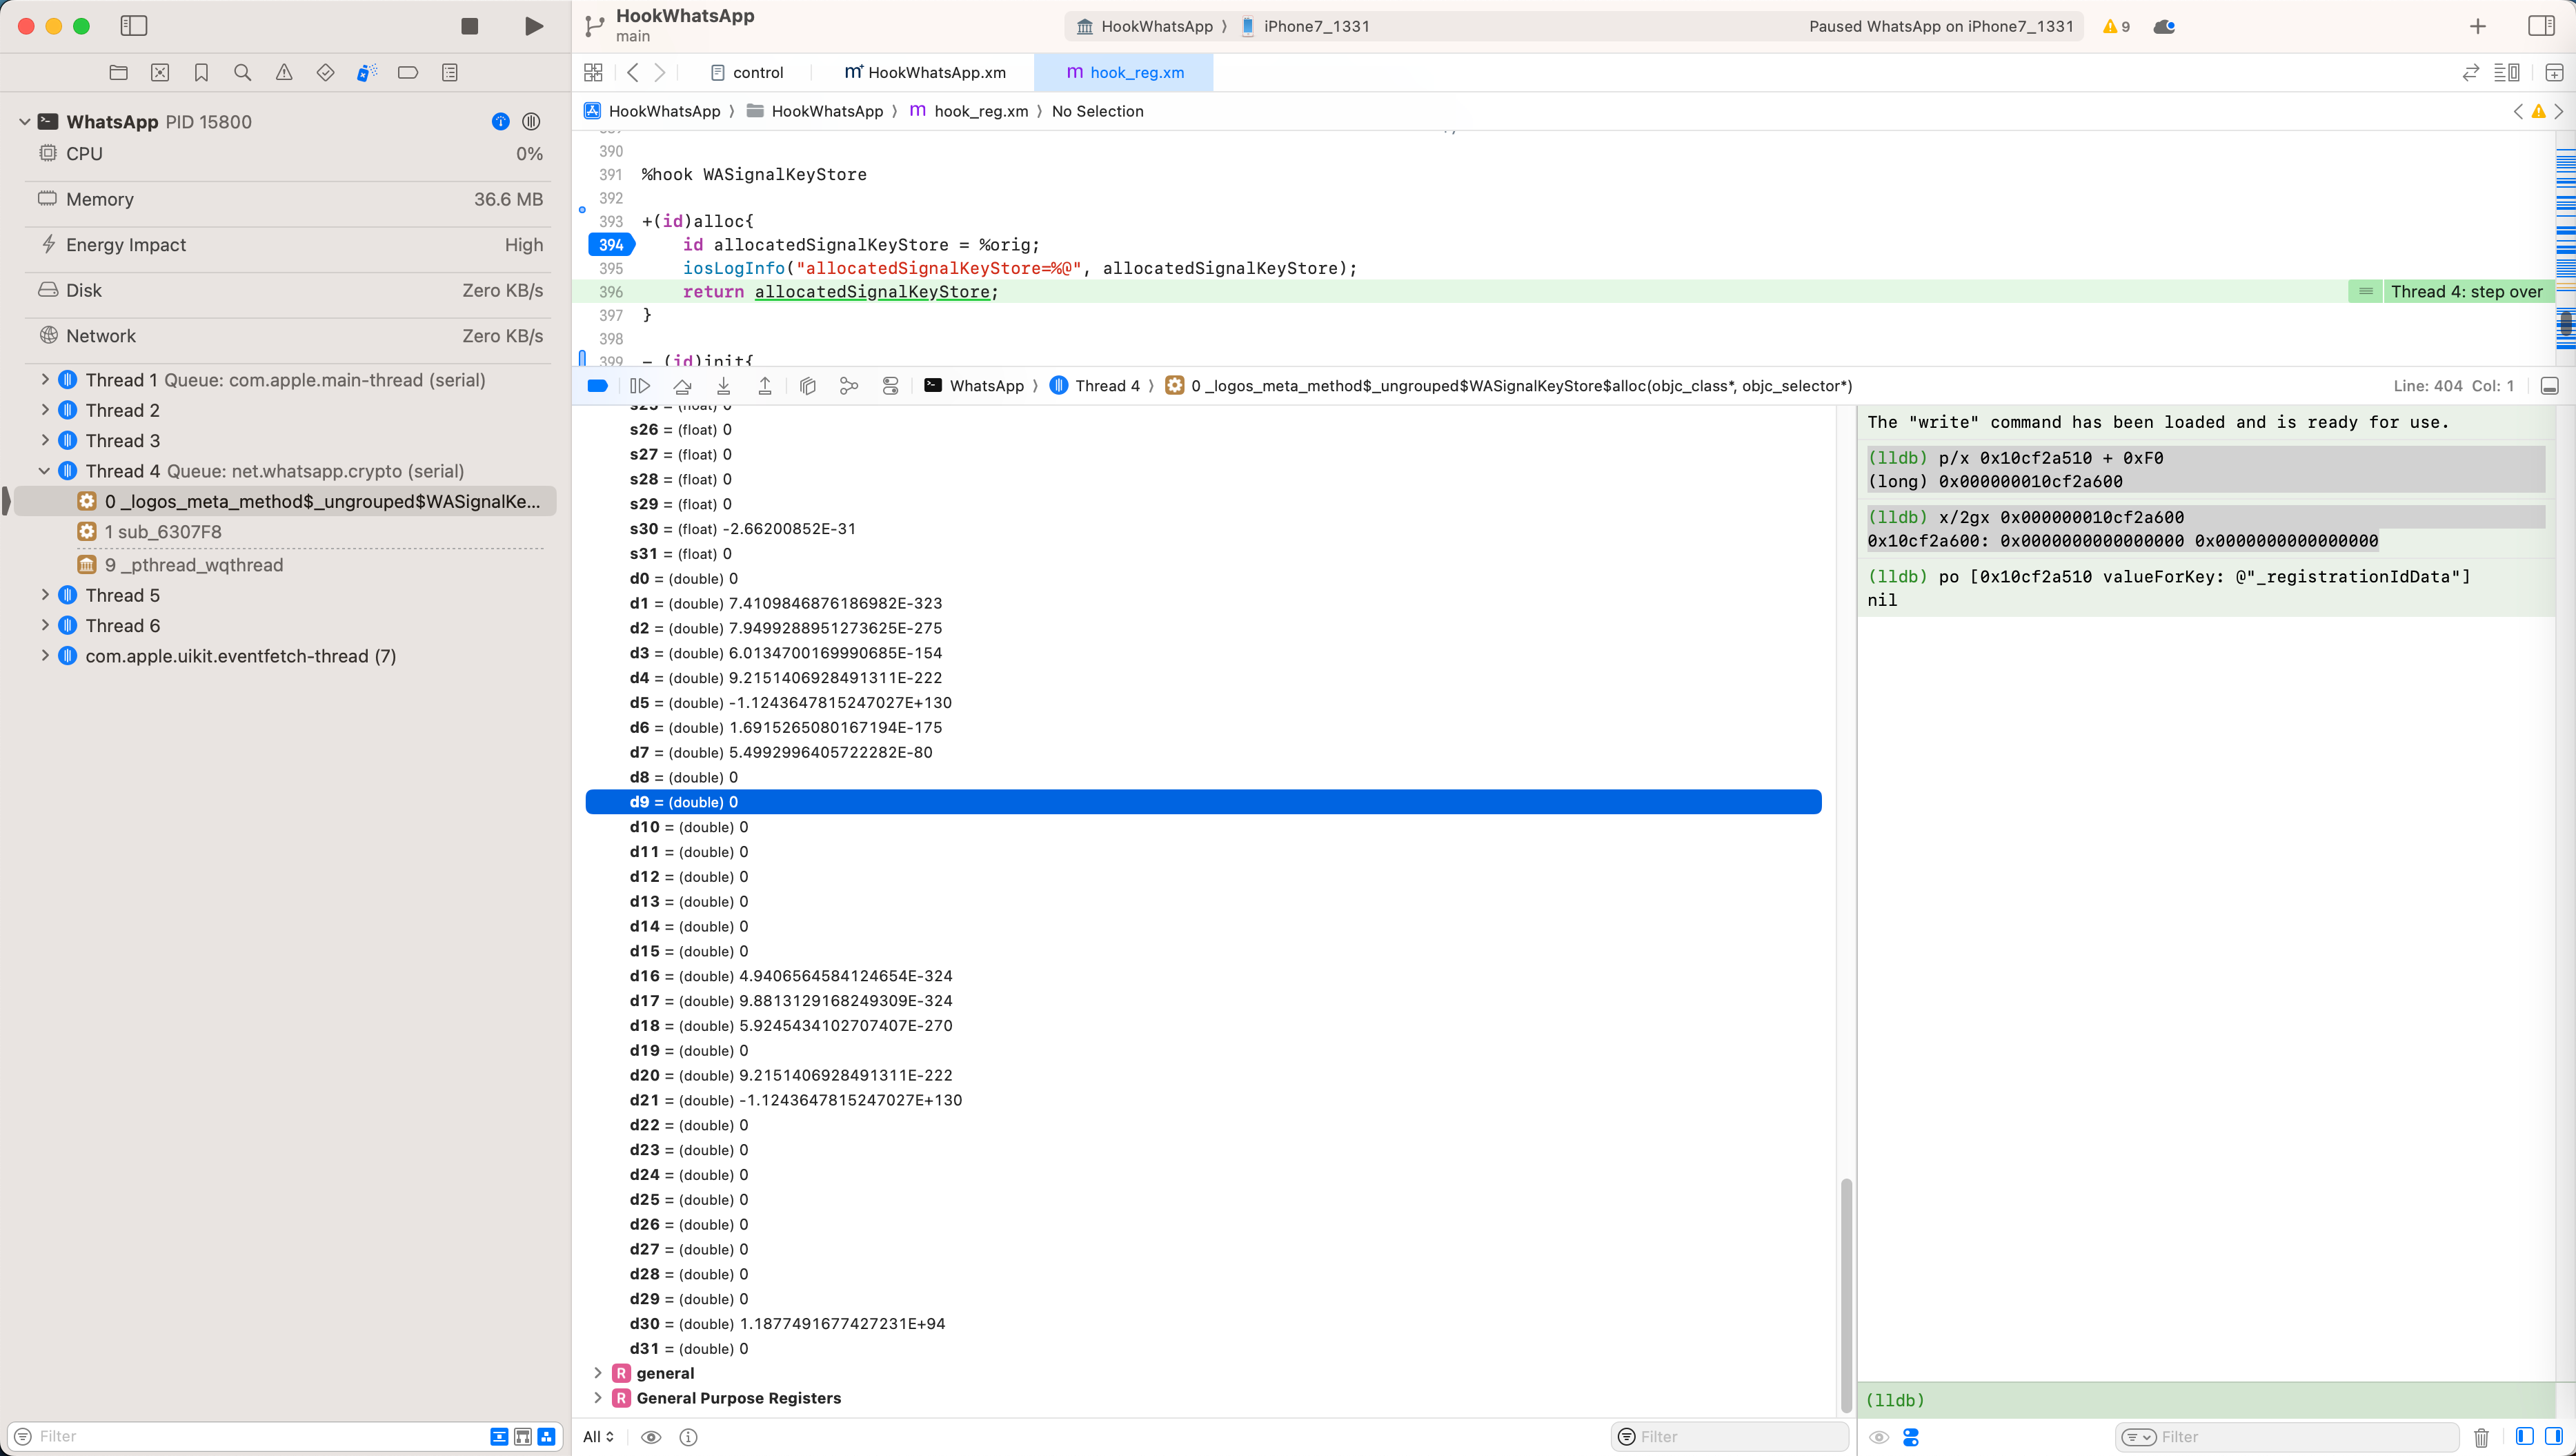Viewport: 2576px width, 1456px height.
Task: Click the Step Over button
Action: click(682, 386)
